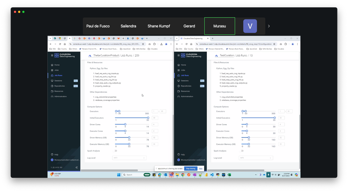
Task: Show hidden system tray icons
Action: (x=255, y=175)
